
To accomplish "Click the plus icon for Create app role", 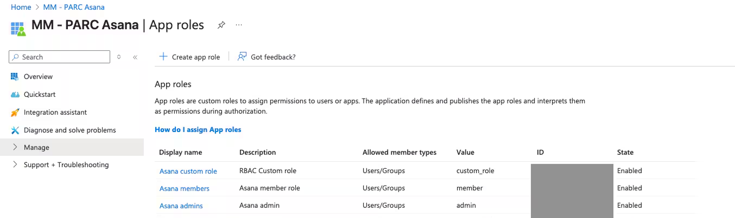I will tap(163, 57).
